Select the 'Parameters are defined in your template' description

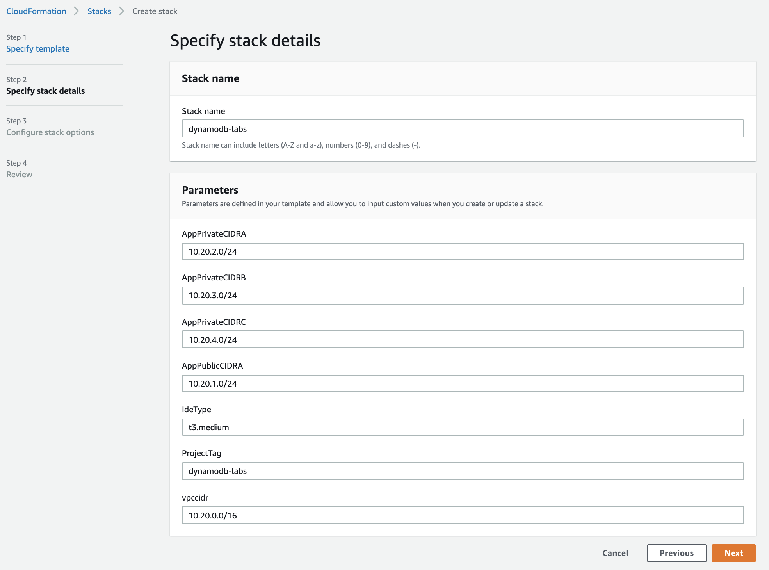coord(363,204)
